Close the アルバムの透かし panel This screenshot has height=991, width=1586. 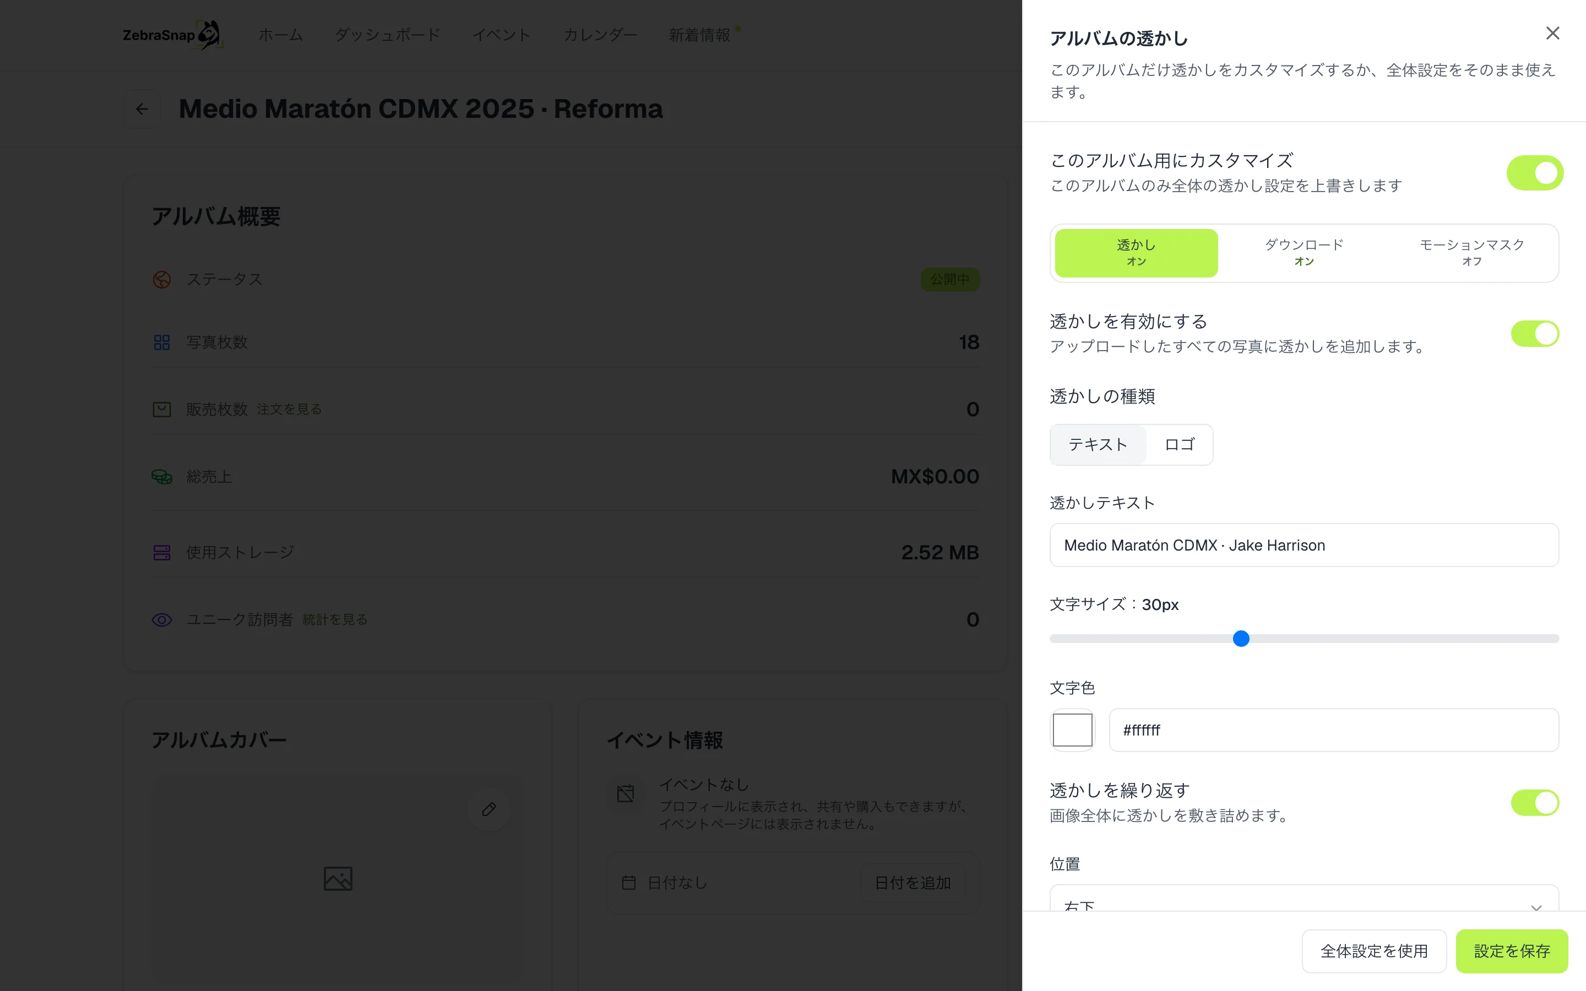pyautogui.click(x=1552, y=34)
